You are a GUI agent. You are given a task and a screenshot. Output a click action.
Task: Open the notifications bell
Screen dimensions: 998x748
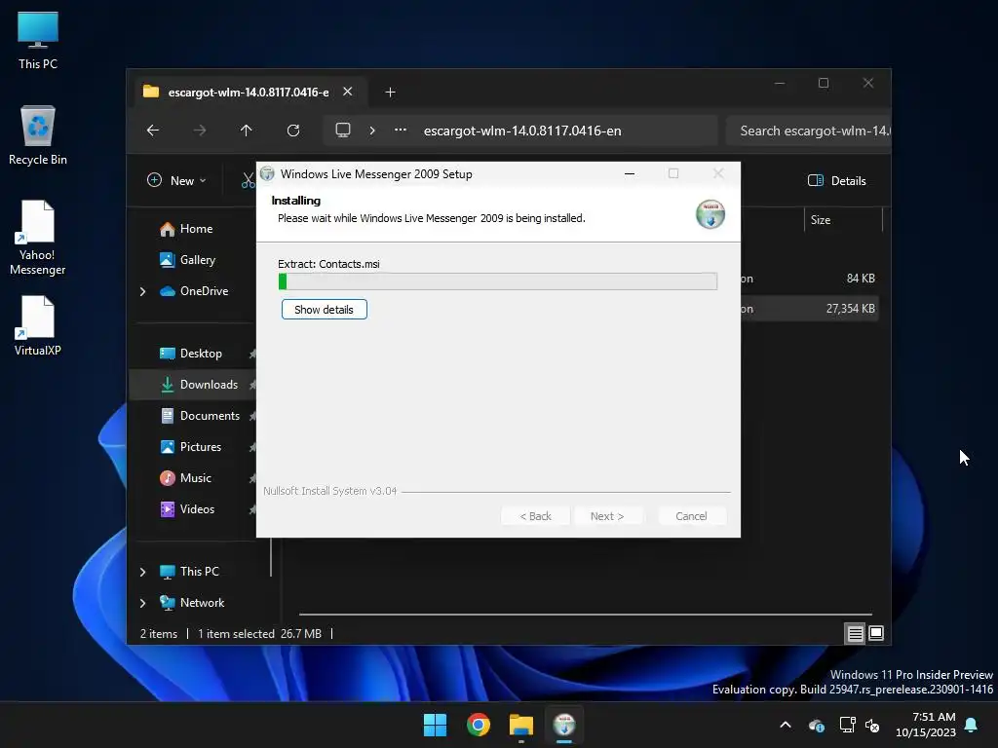click(x=972, y=725)
